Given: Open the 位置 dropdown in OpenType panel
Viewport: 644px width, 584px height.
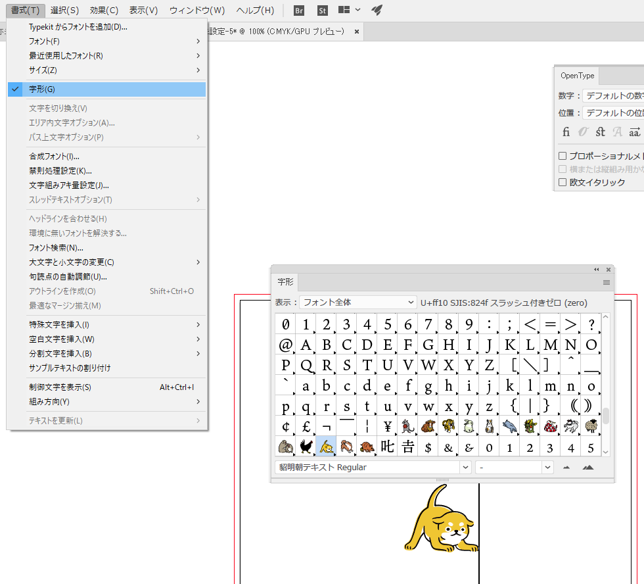Looking at the screenshot, I should click(x=613, y=112).
